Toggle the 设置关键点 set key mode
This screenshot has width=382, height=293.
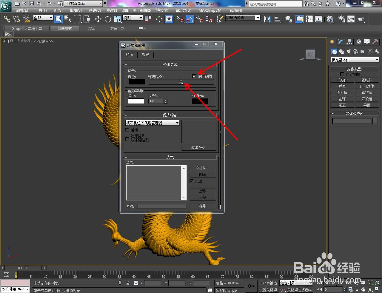(x=268, y=290)
